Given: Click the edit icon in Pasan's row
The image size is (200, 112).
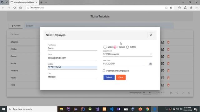Looking at the screenshot, I should [162, 56].
